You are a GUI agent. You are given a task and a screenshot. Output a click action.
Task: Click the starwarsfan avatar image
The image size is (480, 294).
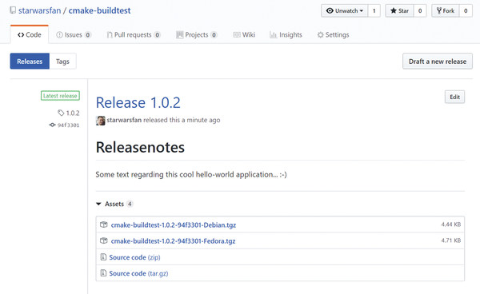click(101, 121)
